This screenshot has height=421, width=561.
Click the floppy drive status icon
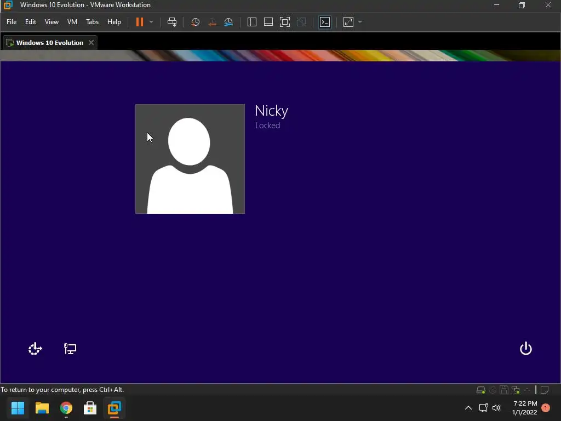coord(504,390)
